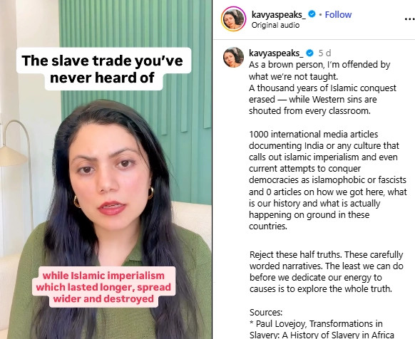Click the 'Sources:' heading in caption
The image size is (415, 339).
click(x=266, y=312)
